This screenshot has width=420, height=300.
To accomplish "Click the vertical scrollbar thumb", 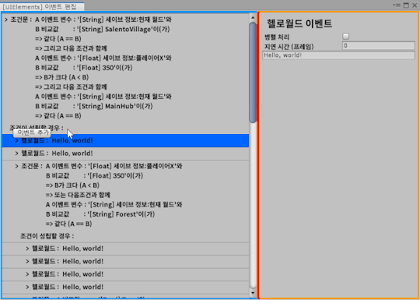I will tap(253, 72).
